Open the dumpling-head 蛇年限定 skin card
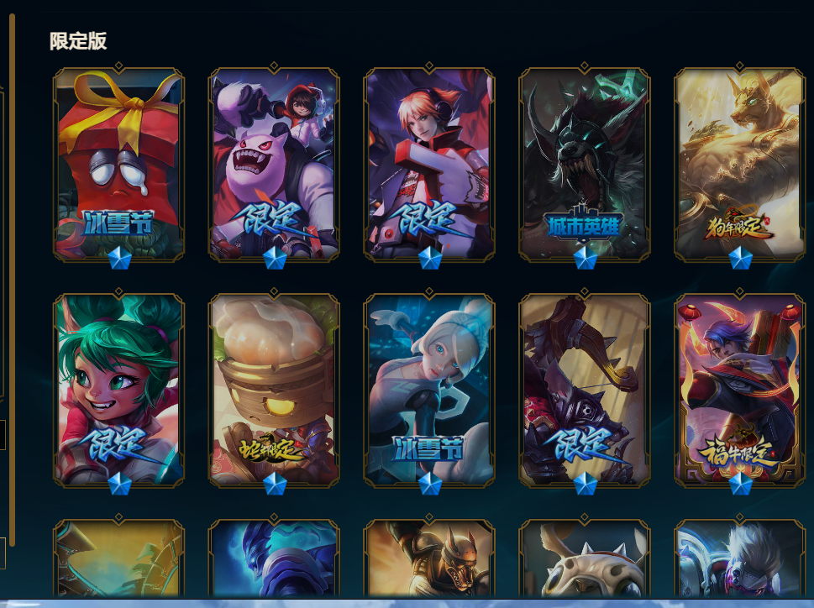 pos(274,389)
